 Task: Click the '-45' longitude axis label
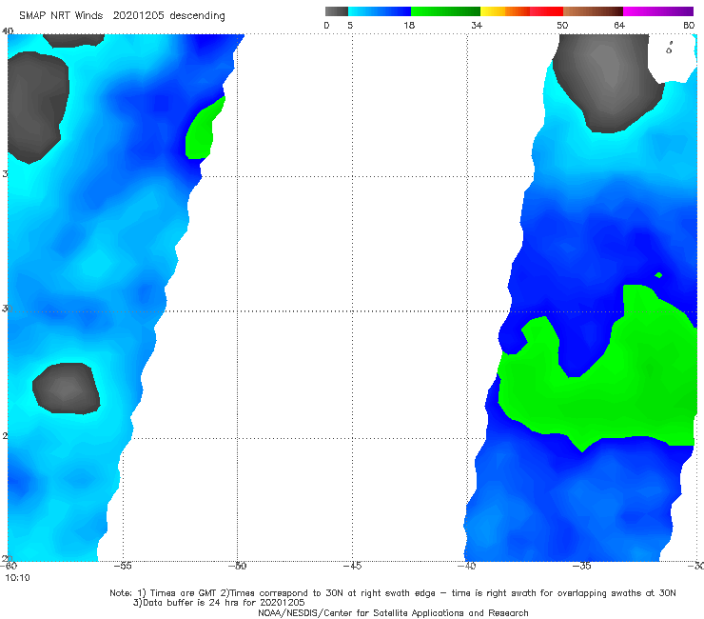pos(352,566)
